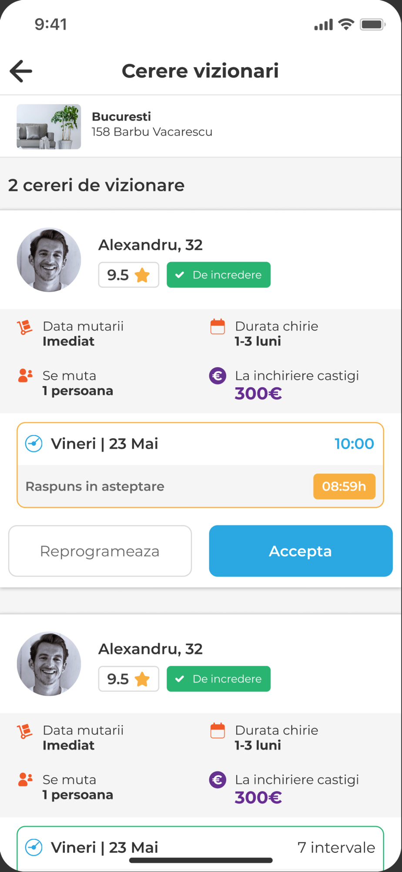Open first Alexandru profile photo
402x872 pixels.
49,260
